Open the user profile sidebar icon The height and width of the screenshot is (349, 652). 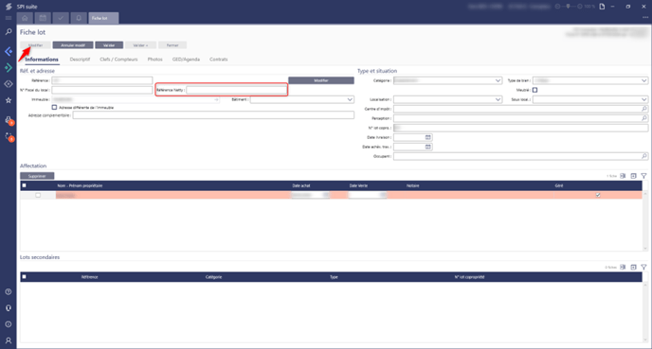[x=9, y=340]
